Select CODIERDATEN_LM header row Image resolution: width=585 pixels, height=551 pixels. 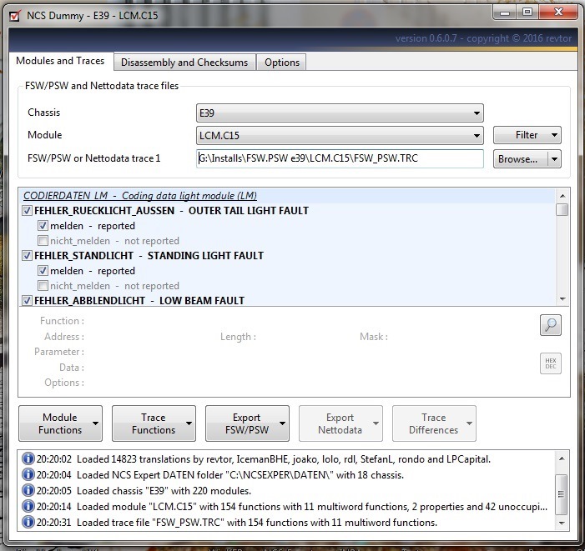tap(287, 196)
